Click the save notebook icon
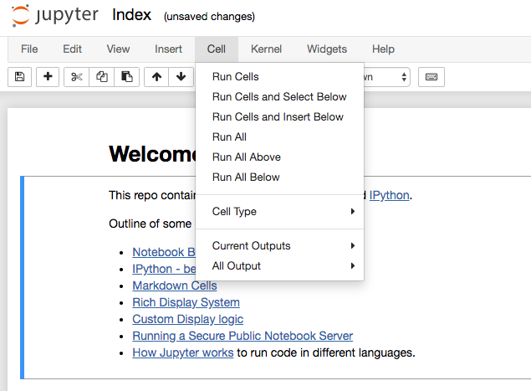 (x=19, y=77)
